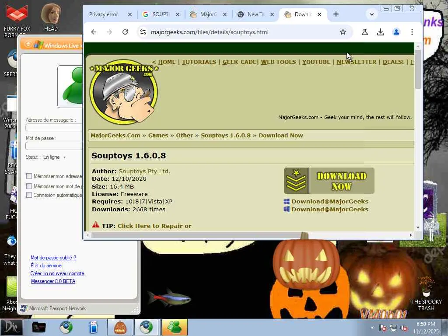Tick the Mémoriser mon mot de passe checkbox
The width and height of the screenshot is (448, 336).
[29, 186]
